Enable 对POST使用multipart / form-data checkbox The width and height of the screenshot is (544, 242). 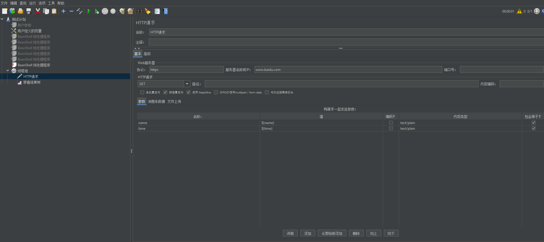click(x=216, y=92)
